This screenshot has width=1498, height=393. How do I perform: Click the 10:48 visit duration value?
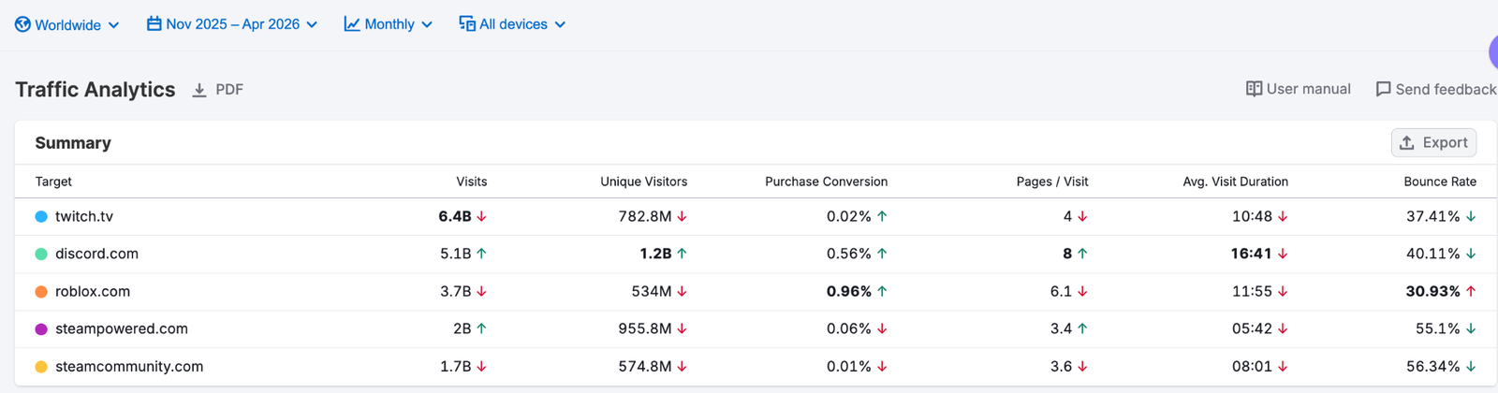(1253, 216)
